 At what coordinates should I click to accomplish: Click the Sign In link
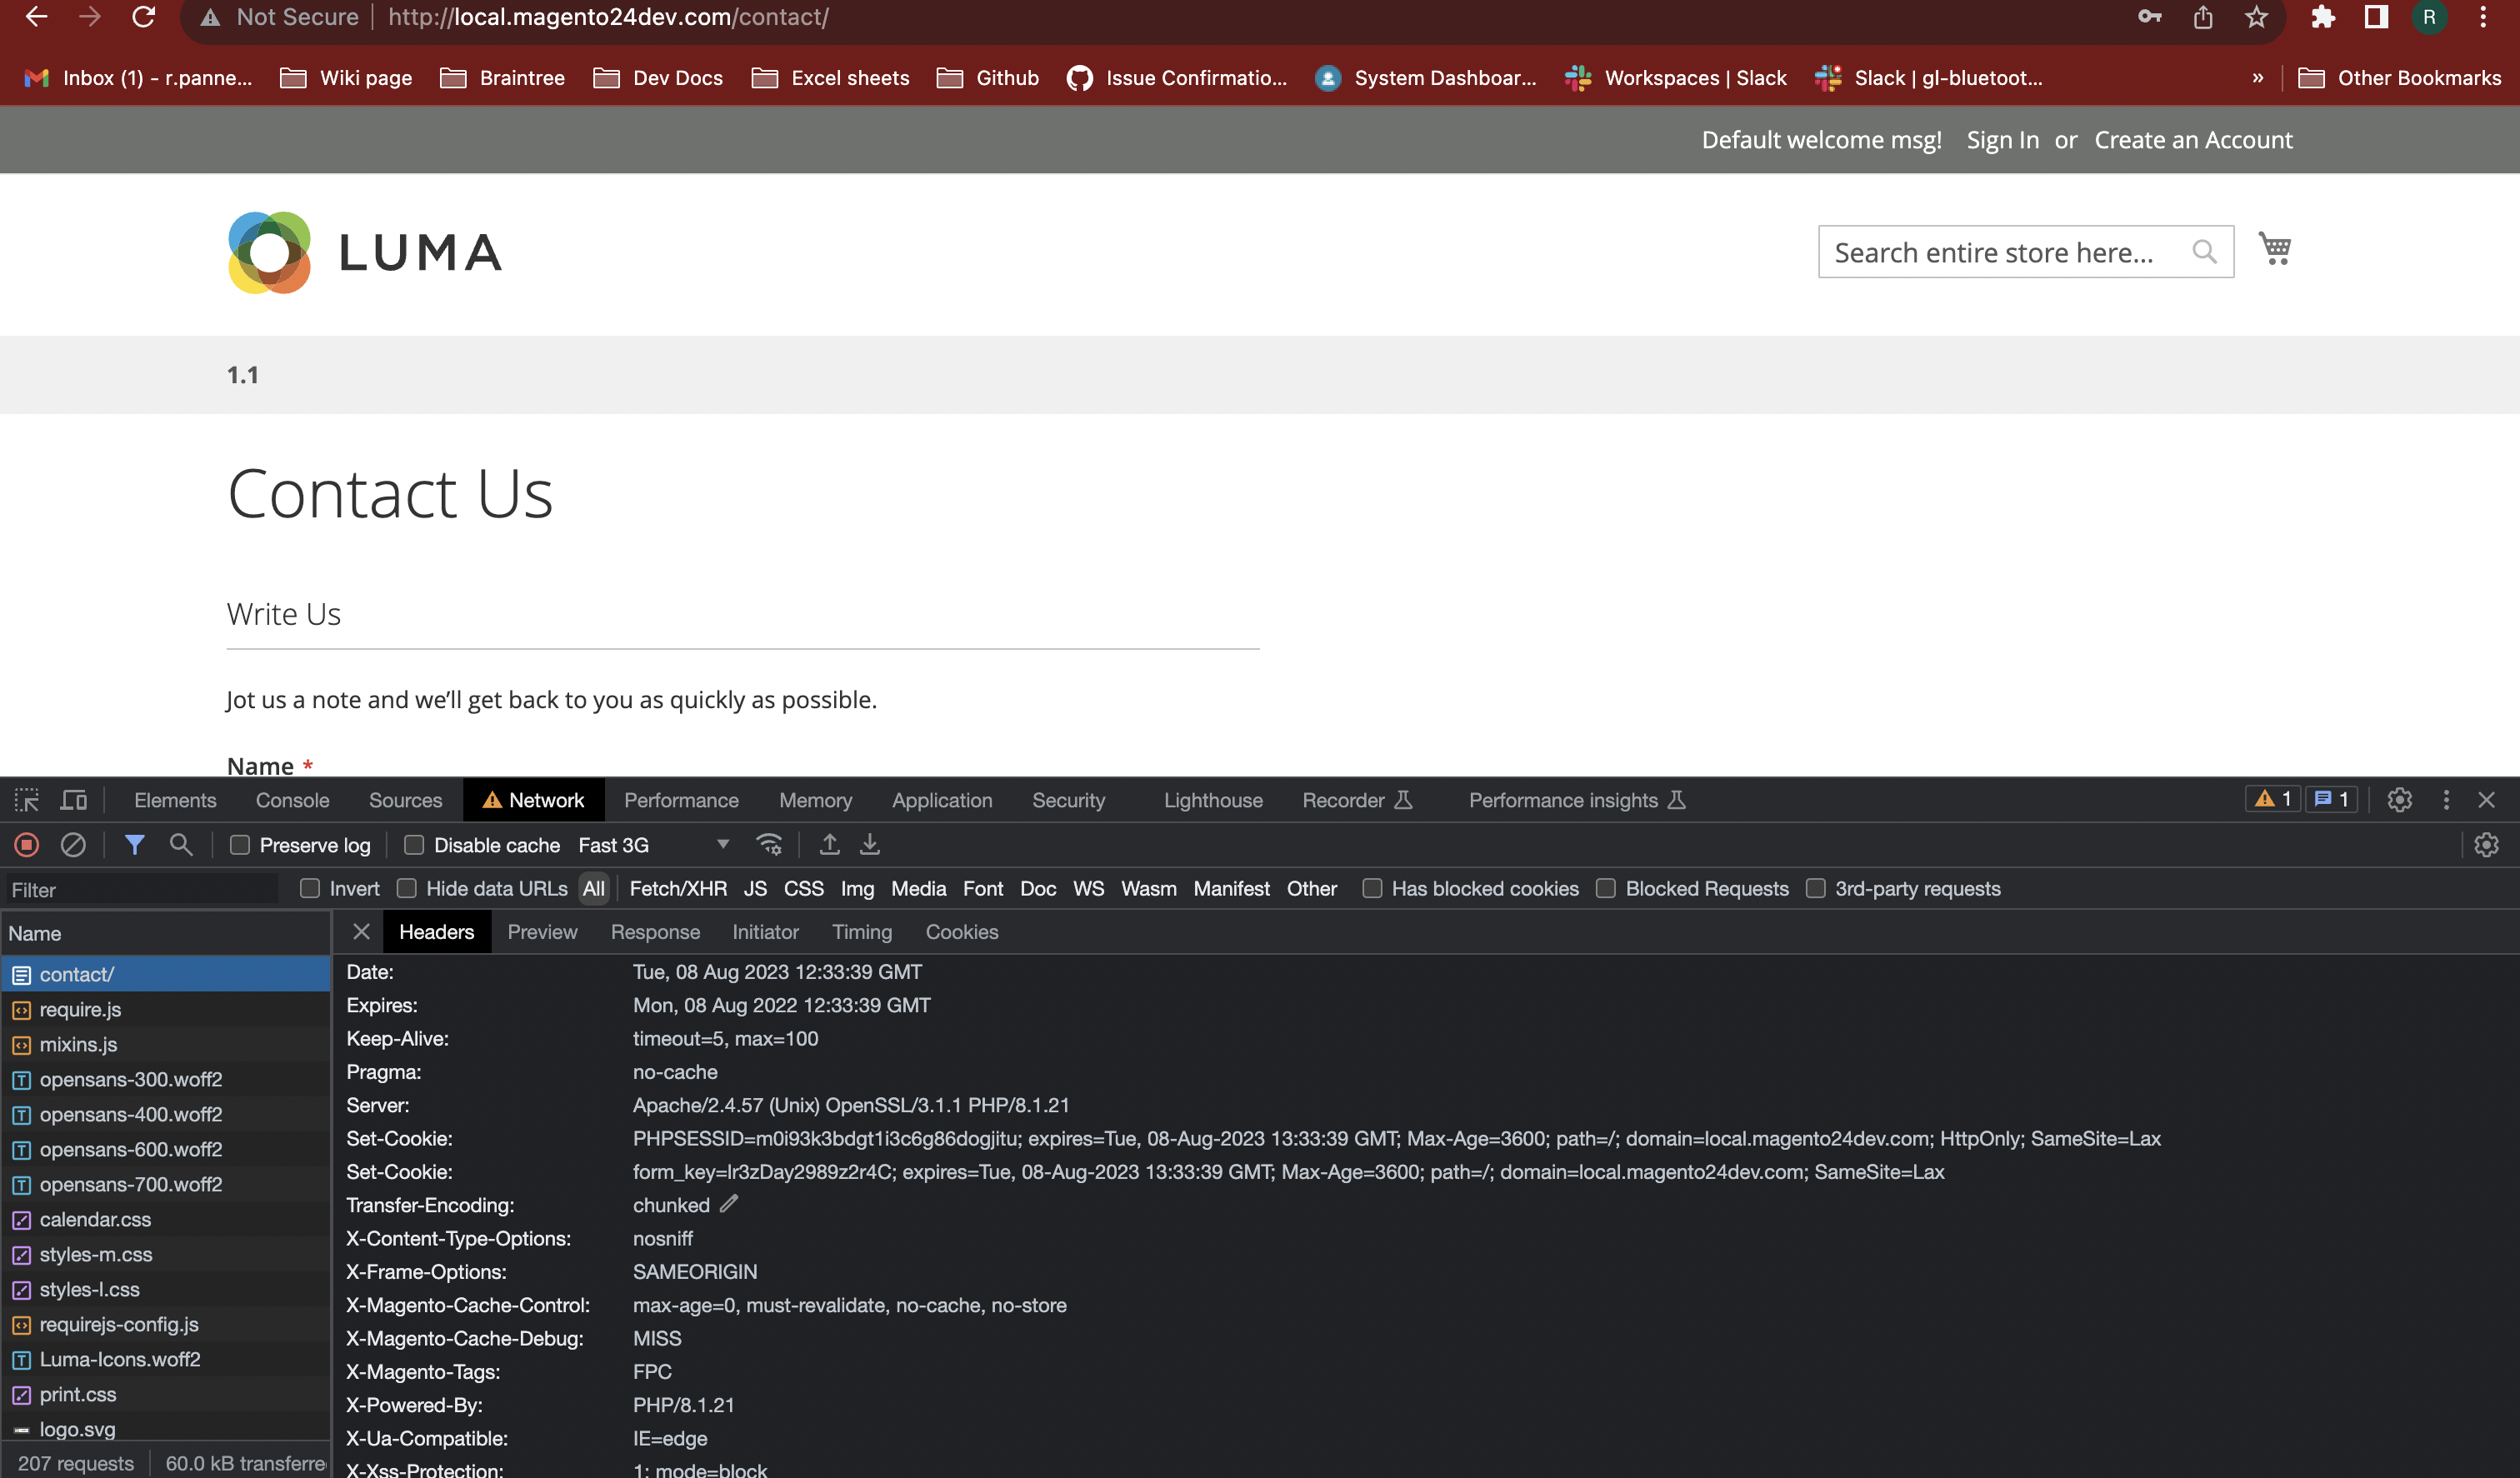click(2002, 139)
